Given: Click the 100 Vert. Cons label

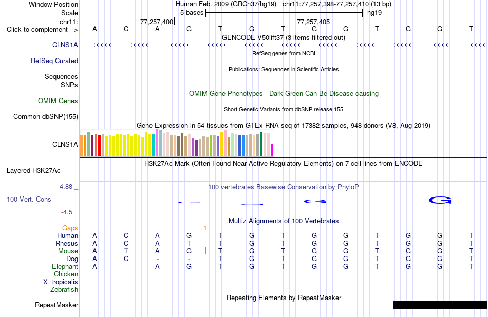Looking at the screenshot, I should 29,200.
